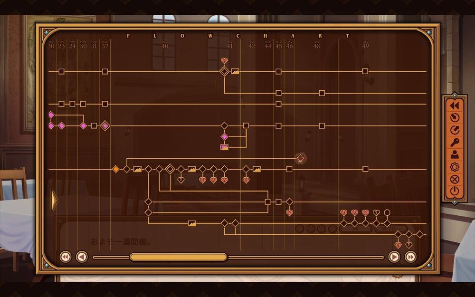Select the square on orange-diamond row under Day 49
Viewport: 475px width, 297px height.
pyautogui.click(x=365, y=169)
